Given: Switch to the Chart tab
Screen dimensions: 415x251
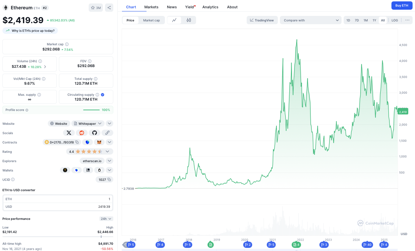Looking at the screenshot, I should point(131,7).
